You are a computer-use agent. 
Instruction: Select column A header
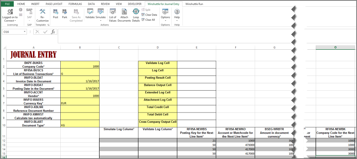click(33, 47)
